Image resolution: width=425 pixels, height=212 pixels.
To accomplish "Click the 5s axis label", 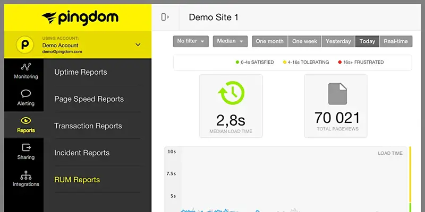I will [x=173, y=196].
